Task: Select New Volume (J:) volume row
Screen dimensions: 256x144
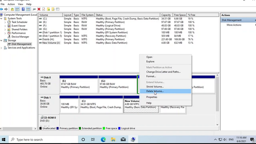Action: 128,43
